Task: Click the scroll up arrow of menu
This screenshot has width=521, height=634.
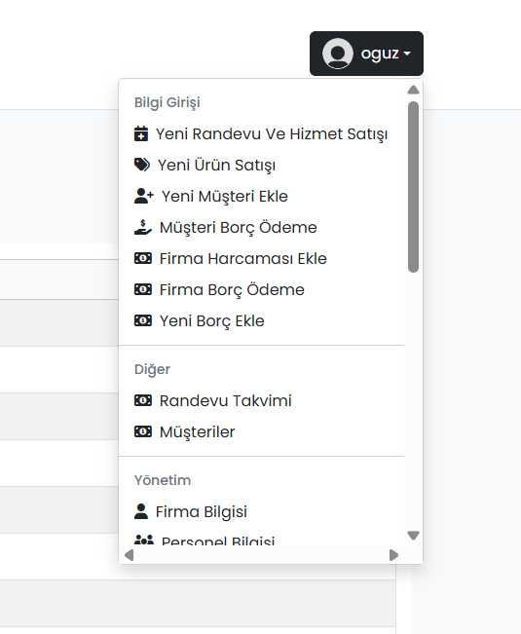Action: click(x=413, y=90)
